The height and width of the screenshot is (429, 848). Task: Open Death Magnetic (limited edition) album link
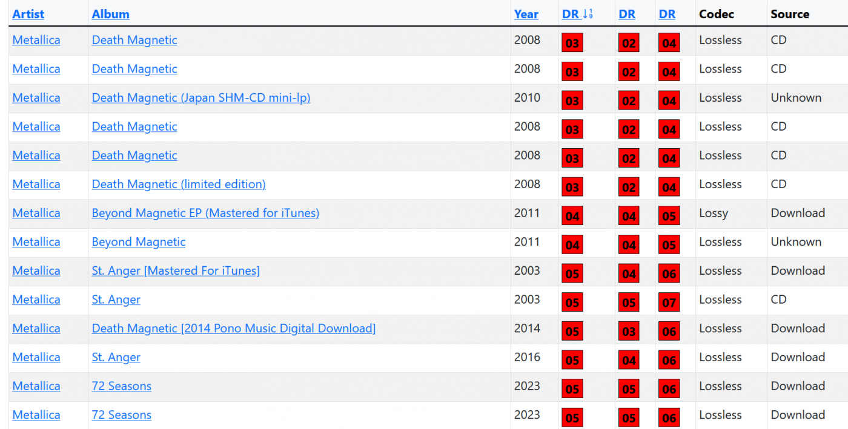click(x=178, y=185)
